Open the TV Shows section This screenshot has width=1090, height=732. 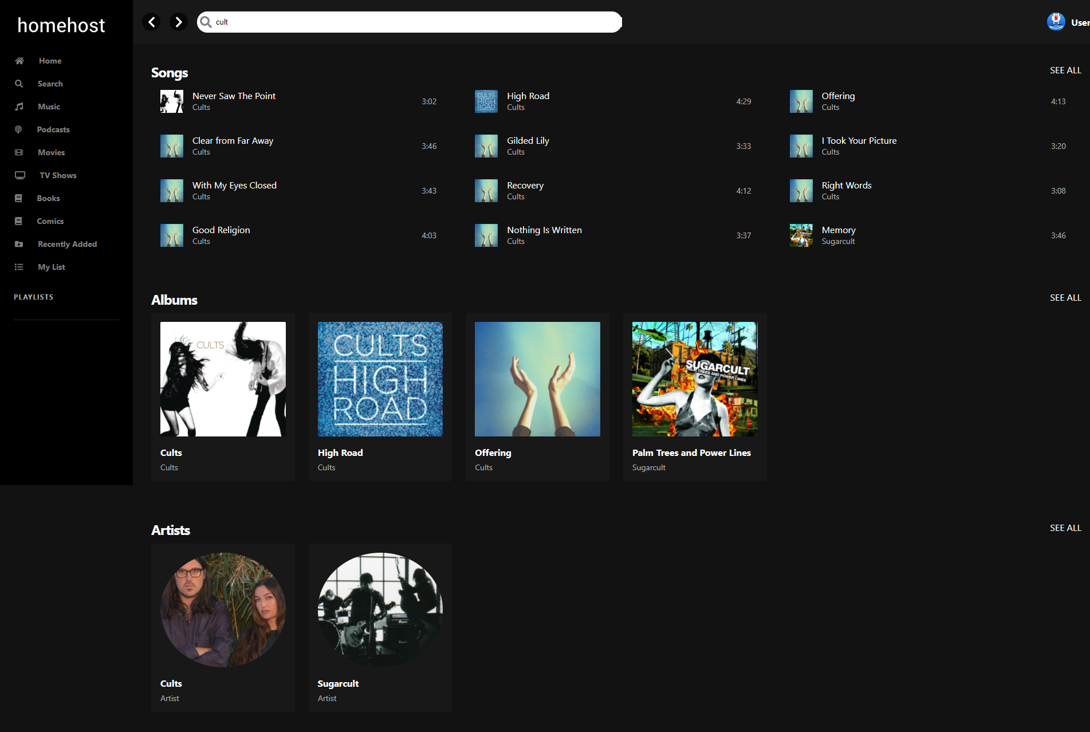coord(58,175)
